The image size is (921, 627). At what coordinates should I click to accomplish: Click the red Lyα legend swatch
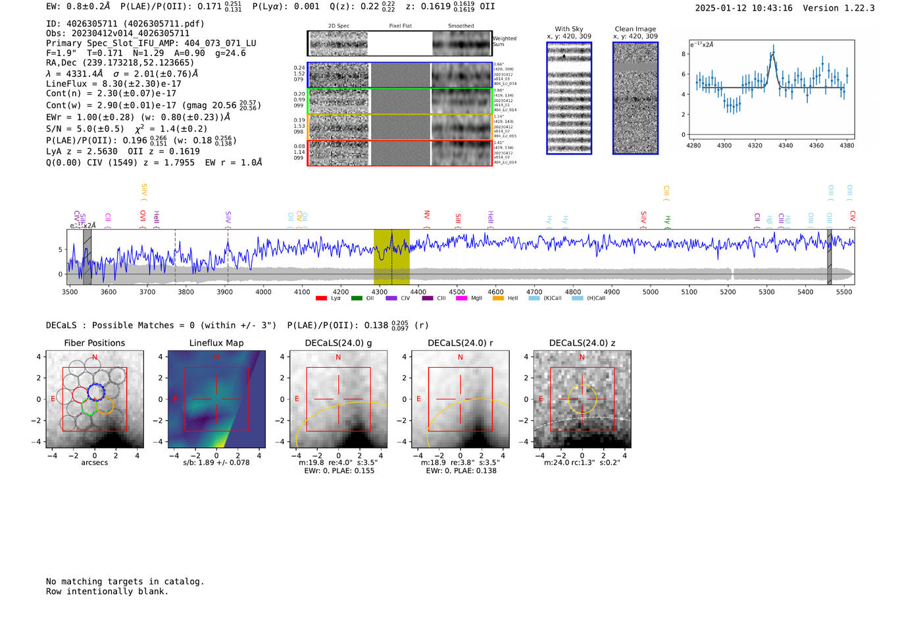321,299
